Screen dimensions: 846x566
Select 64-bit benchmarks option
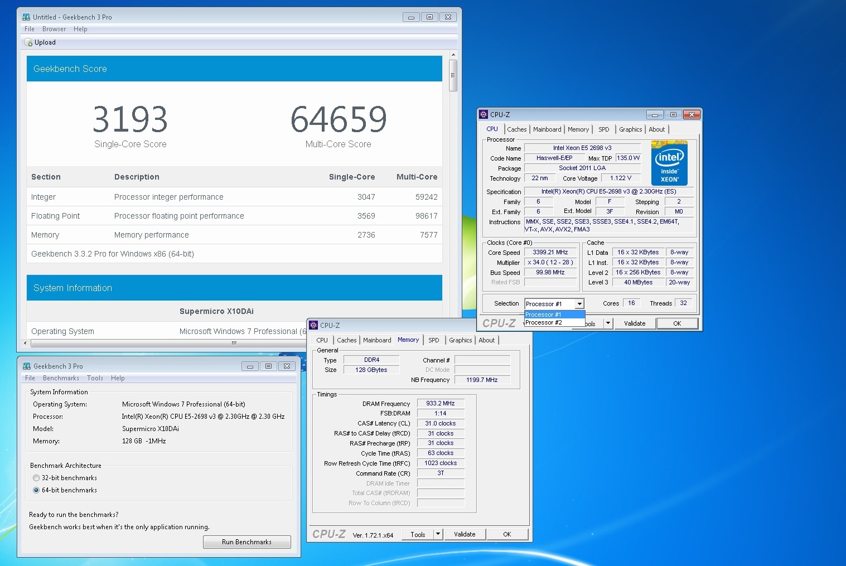tap(36, 490)
